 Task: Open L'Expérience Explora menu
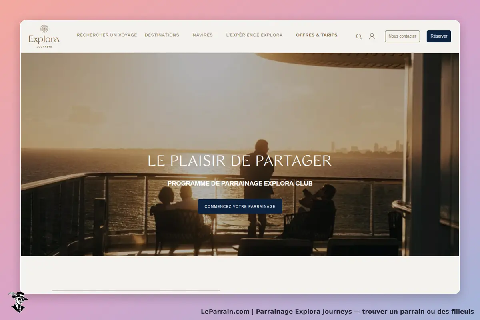point(254,35)
